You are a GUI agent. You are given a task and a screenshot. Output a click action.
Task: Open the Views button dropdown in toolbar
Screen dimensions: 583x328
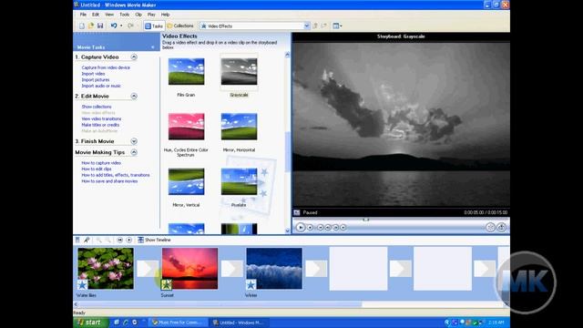click(x=337, y=26)
